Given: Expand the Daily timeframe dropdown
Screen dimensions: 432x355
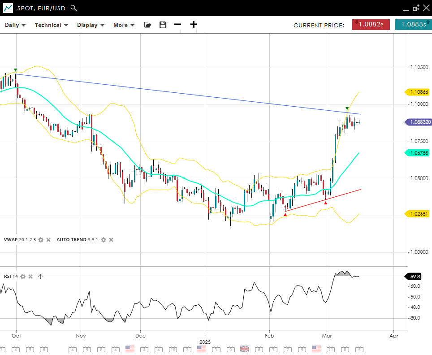Looking at the screenshot, I should pyautogui.click(x=15, y=25).
